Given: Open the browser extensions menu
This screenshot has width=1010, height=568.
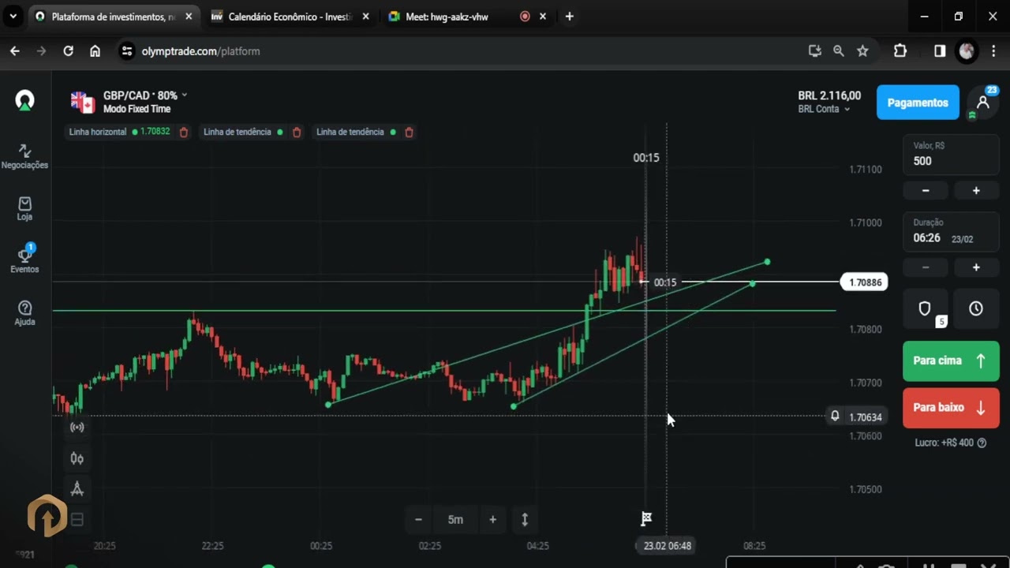Looking at the screenshot, I should (x=900, y=51).
